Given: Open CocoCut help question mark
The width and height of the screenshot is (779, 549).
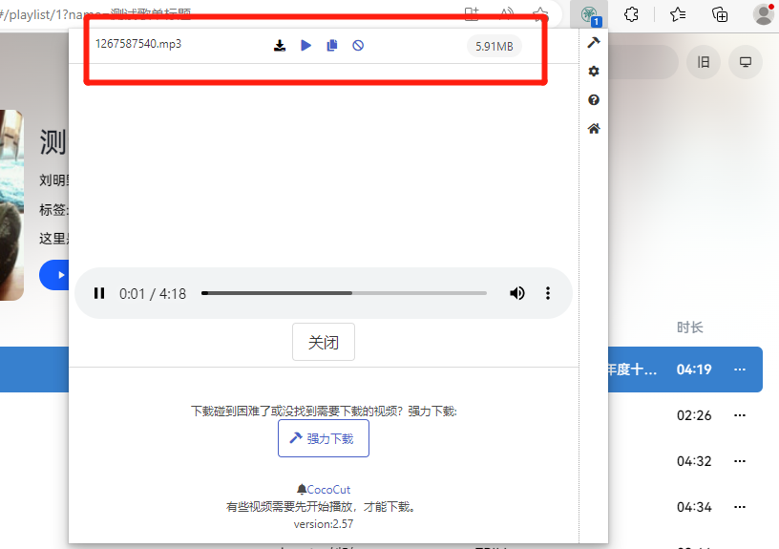Looking at the screenshot, I should pyautogui.click(x=594, y=100).
